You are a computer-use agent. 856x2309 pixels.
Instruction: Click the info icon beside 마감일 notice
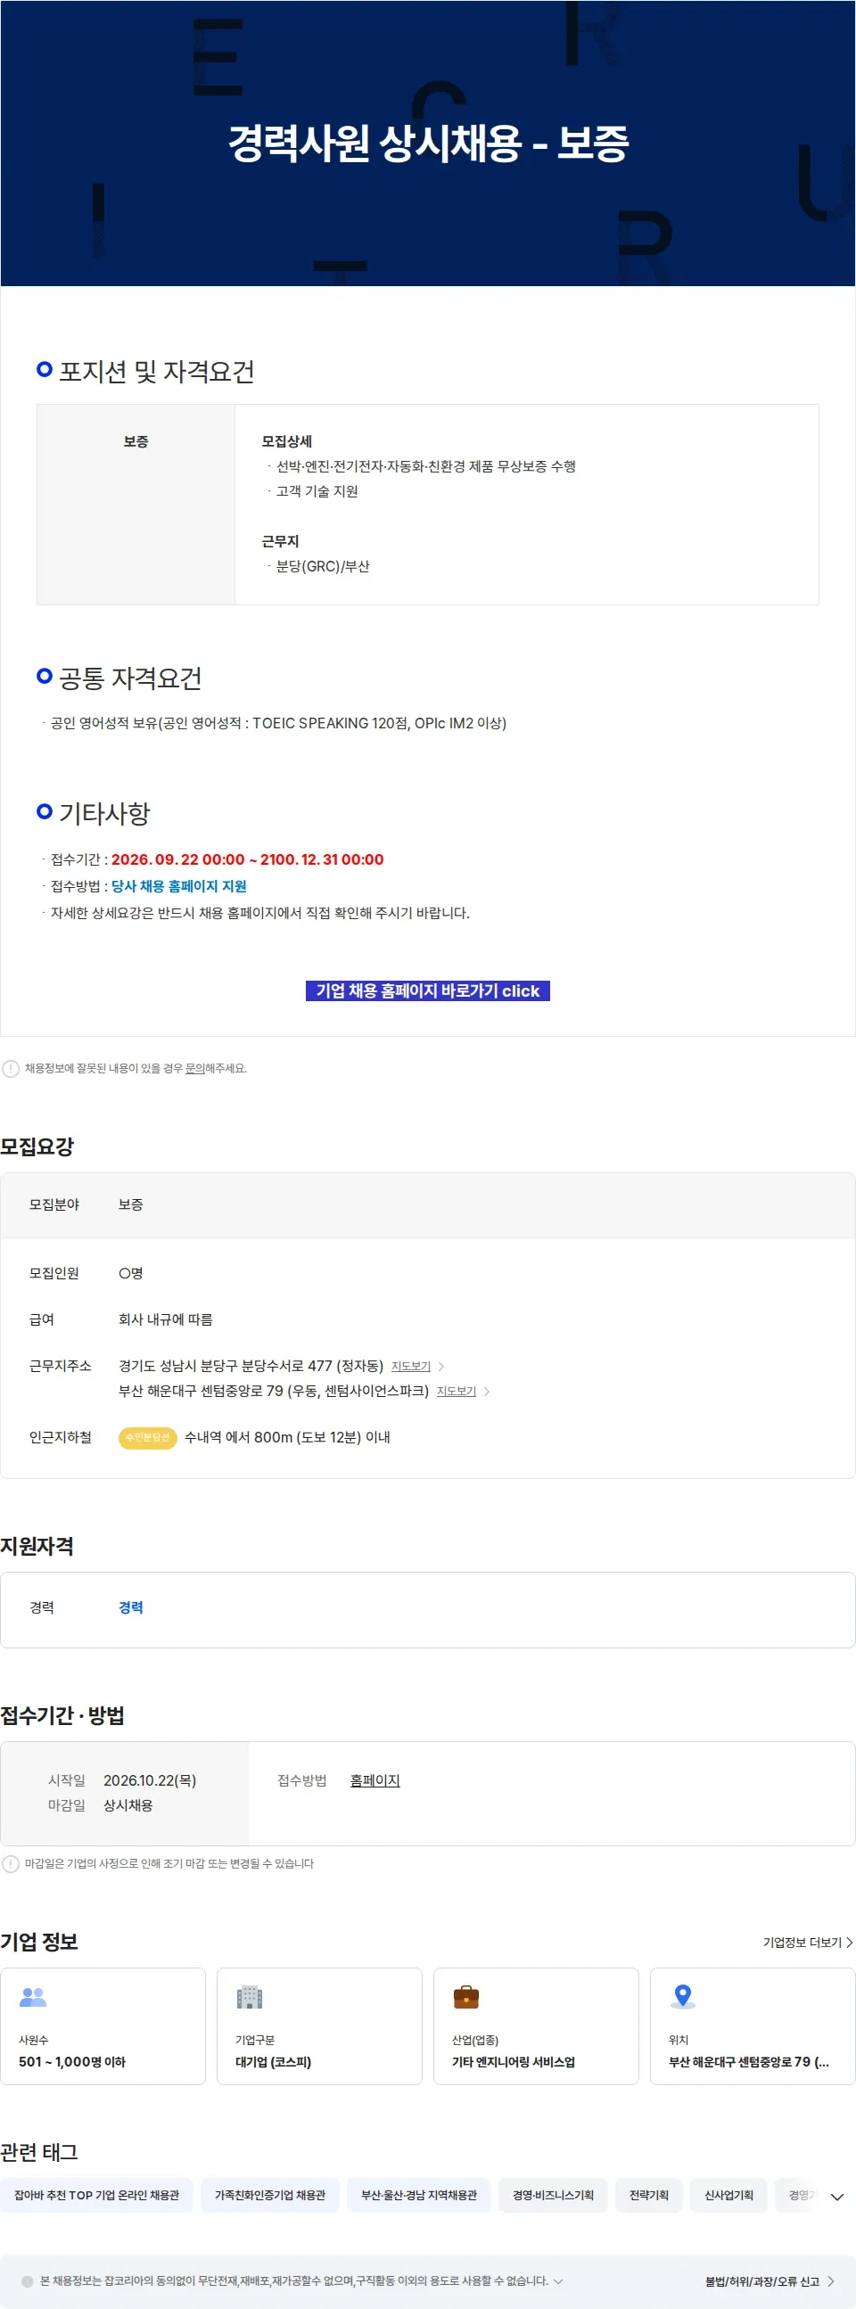(x=11, y=1863)
